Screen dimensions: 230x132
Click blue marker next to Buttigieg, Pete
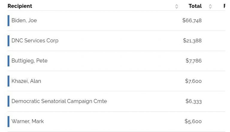8,61
